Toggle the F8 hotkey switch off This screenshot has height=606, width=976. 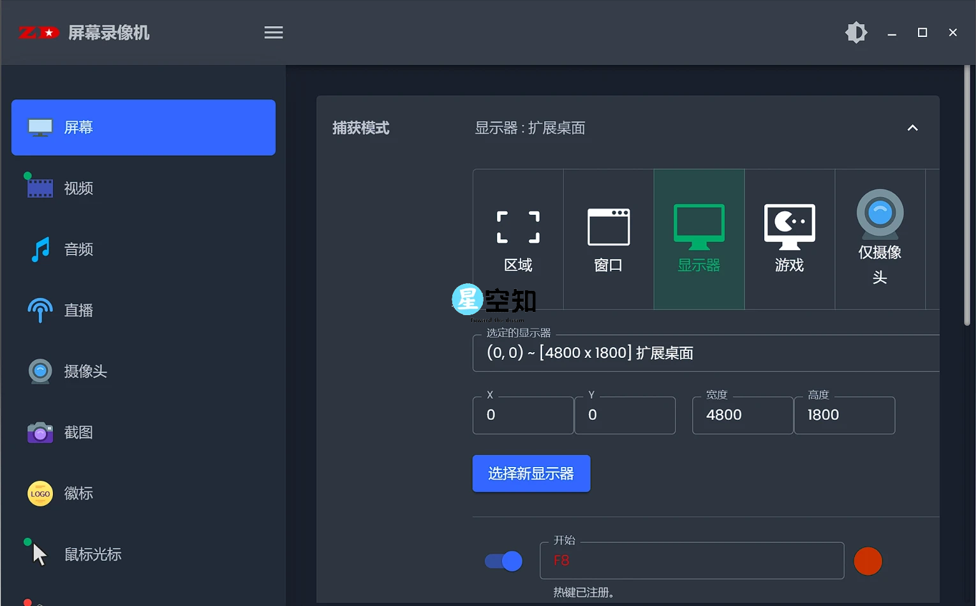pyautogui.click(x=503, y=561)
